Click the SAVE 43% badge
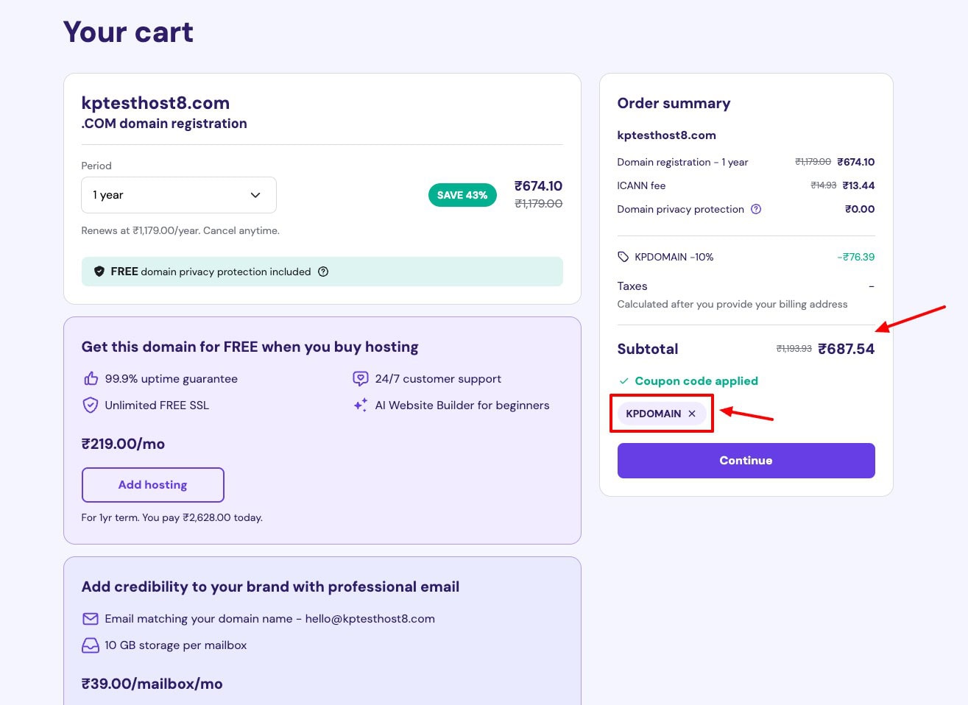Viewport: 968px width, 705px height. click(x=462, y=195)
